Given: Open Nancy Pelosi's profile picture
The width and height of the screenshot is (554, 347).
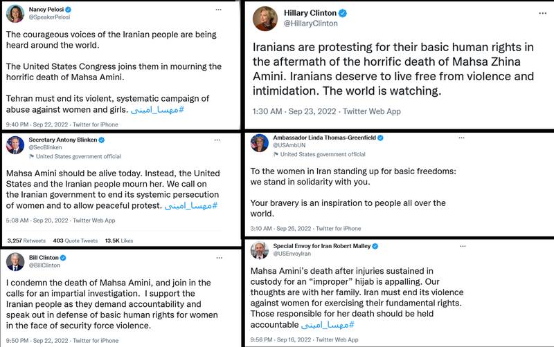Looking at the screenshot, I should [15, 14].
